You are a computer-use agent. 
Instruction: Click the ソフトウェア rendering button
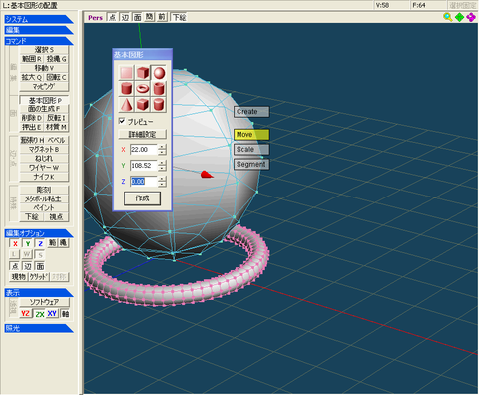[x=44, y=302]
